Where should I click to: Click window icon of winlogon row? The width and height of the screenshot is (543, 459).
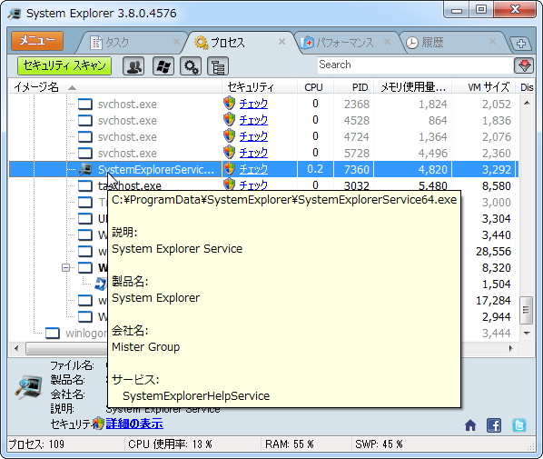pos(53,334)
